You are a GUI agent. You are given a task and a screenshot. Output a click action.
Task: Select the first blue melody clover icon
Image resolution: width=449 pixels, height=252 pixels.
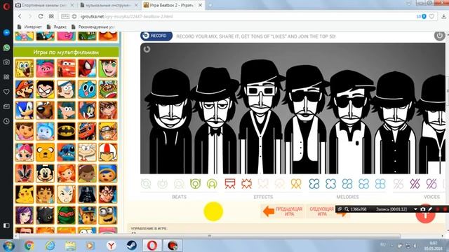314,183
